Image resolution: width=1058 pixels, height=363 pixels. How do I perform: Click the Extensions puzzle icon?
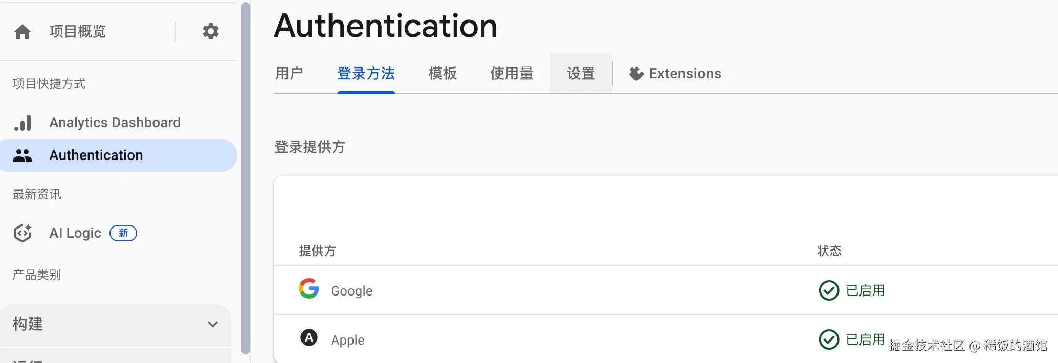coord(636,74)
